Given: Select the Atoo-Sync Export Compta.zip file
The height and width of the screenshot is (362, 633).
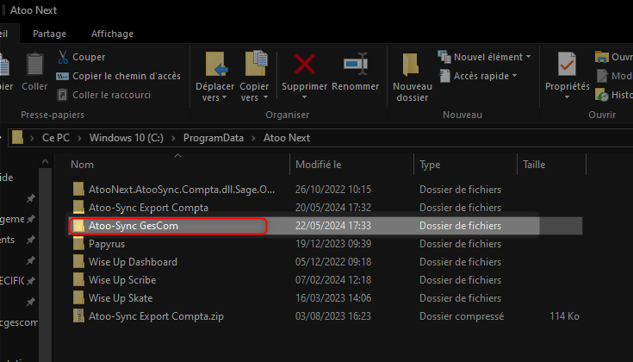Looking at the screenshot, I should (156, 316).
